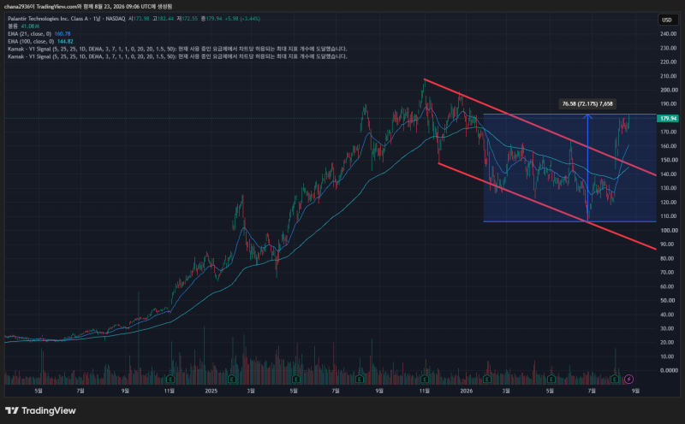Click the 220.00 price axis label
685x424 pixels.
669,62
